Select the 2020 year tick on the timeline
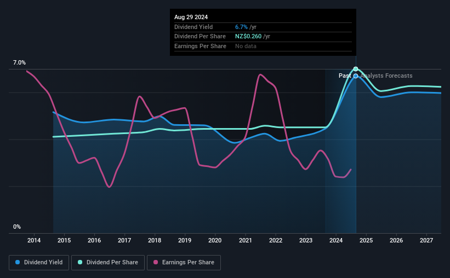 click(x=215, y=240)
